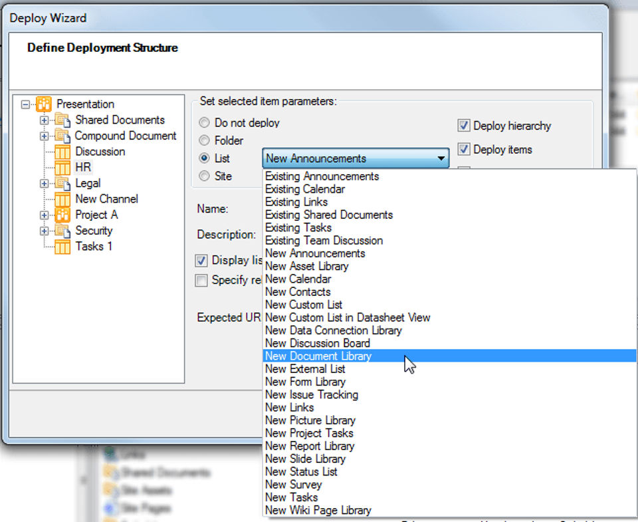Pick New Wiki Page Library option

[x=450, y=510]
